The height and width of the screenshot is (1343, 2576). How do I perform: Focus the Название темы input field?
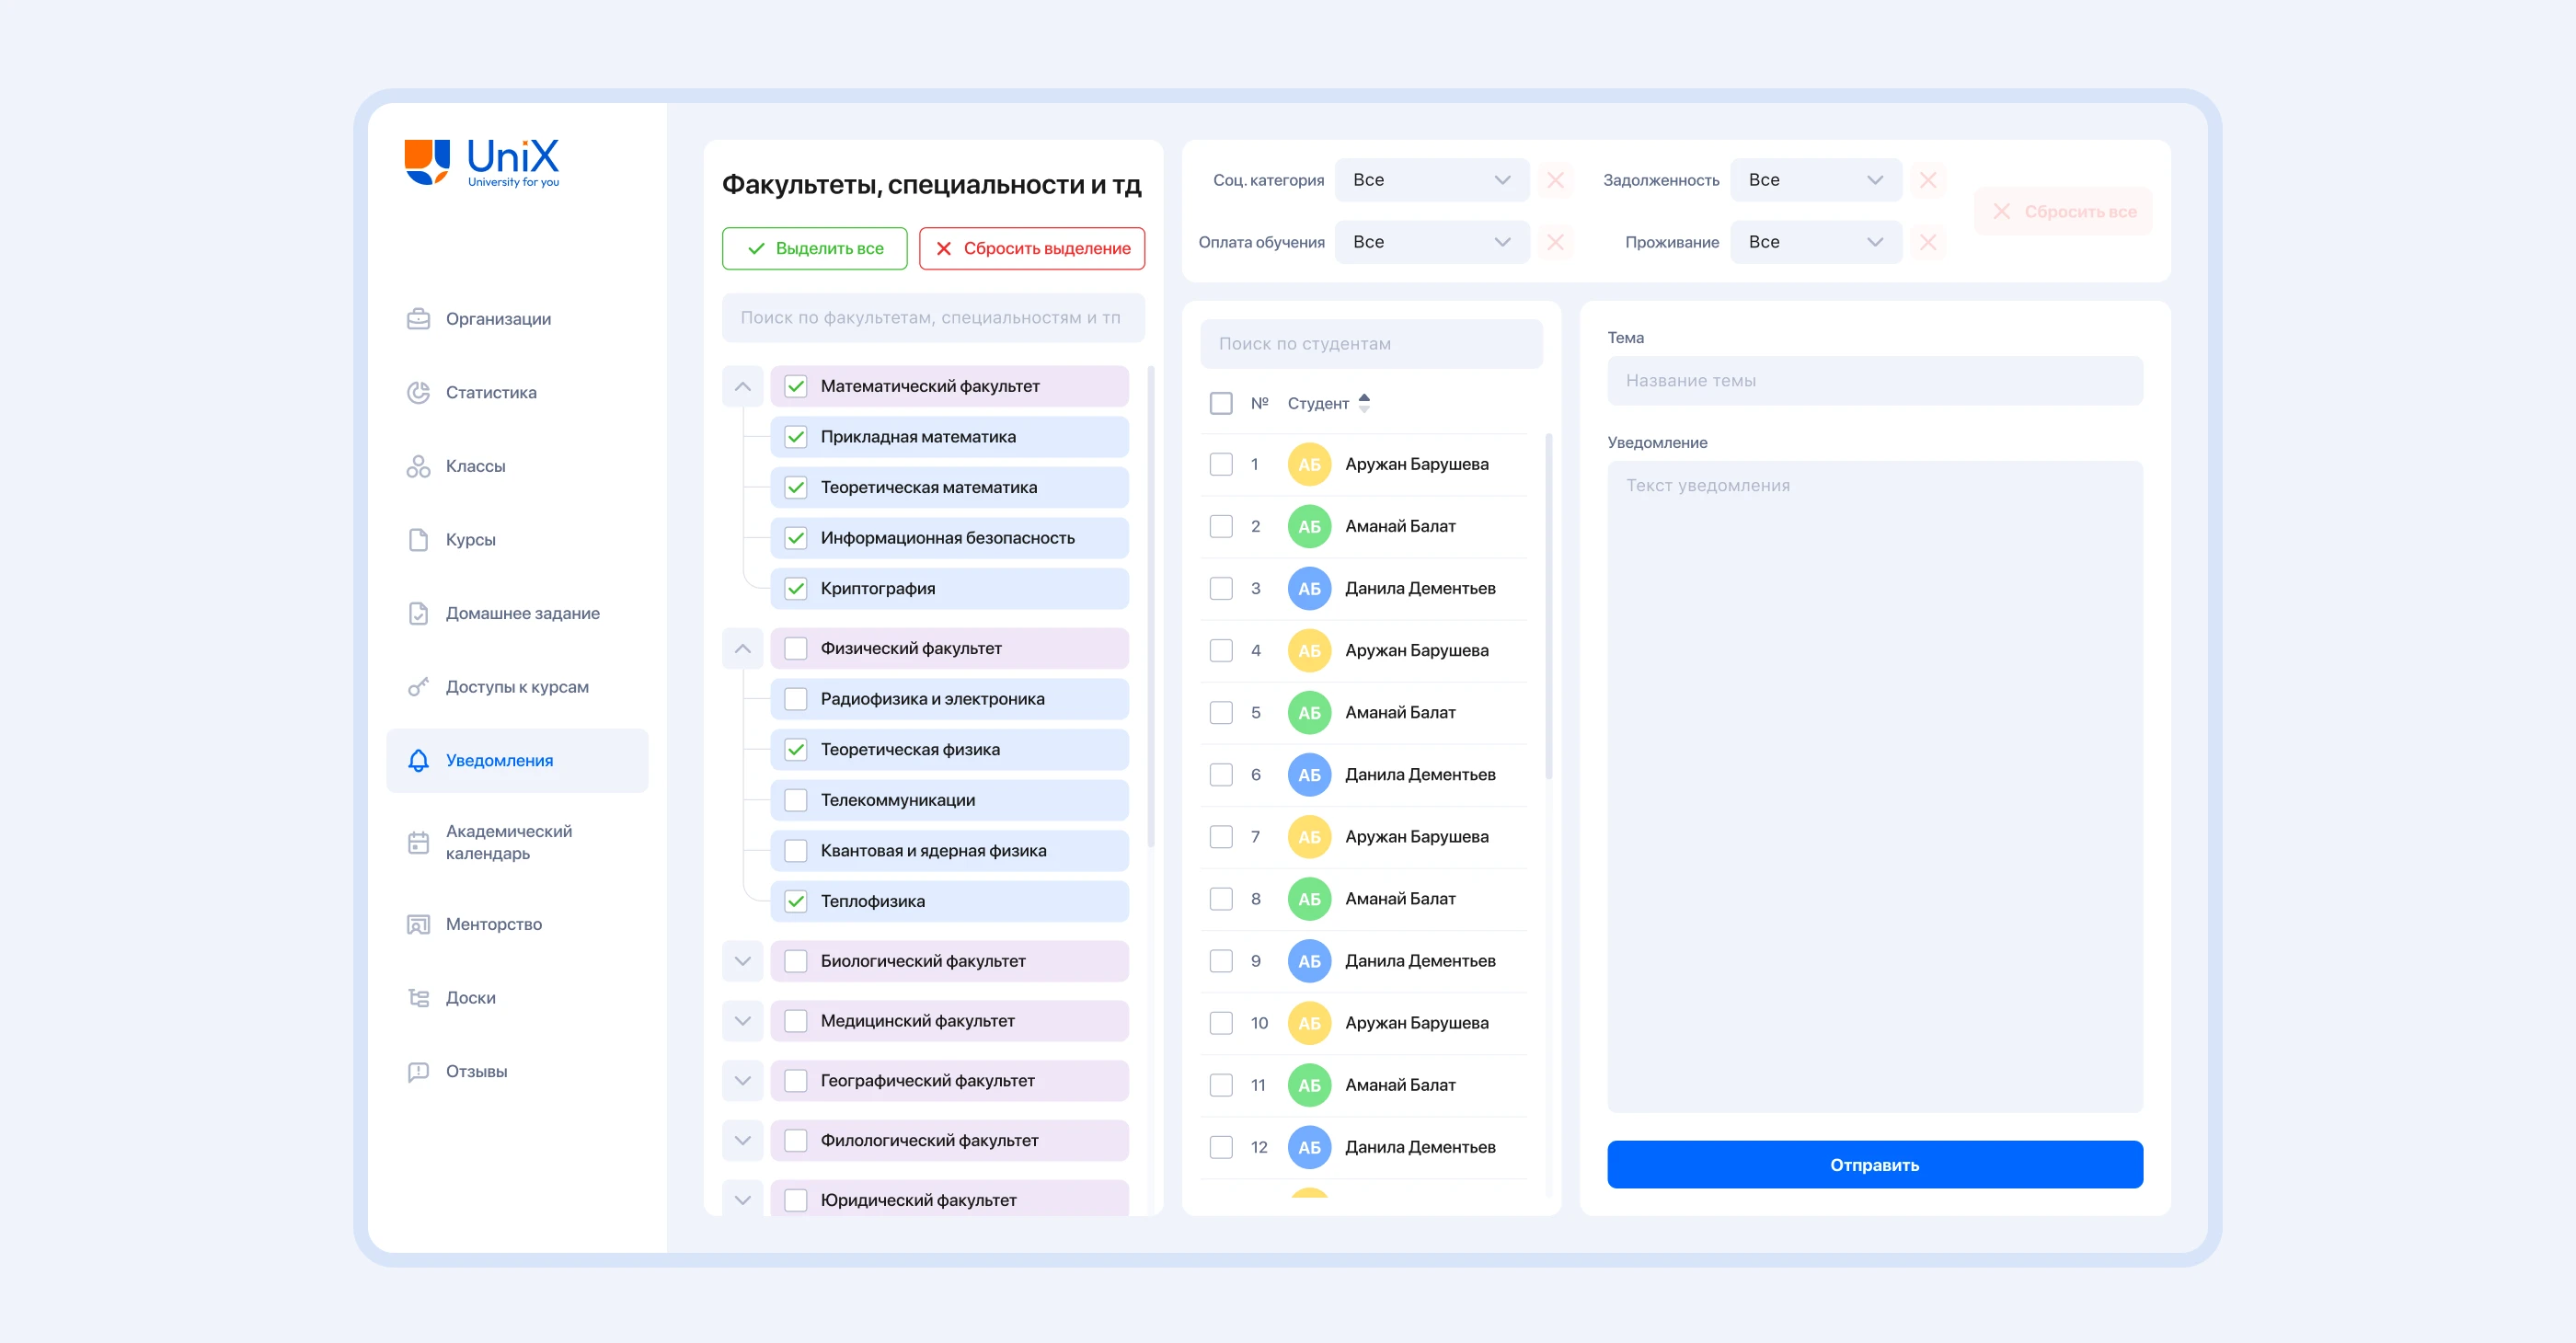click(1874, 381)
